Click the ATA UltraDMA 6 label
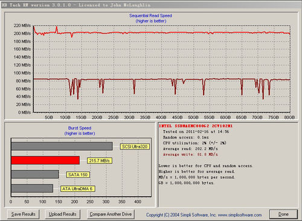 click(77, 189)
